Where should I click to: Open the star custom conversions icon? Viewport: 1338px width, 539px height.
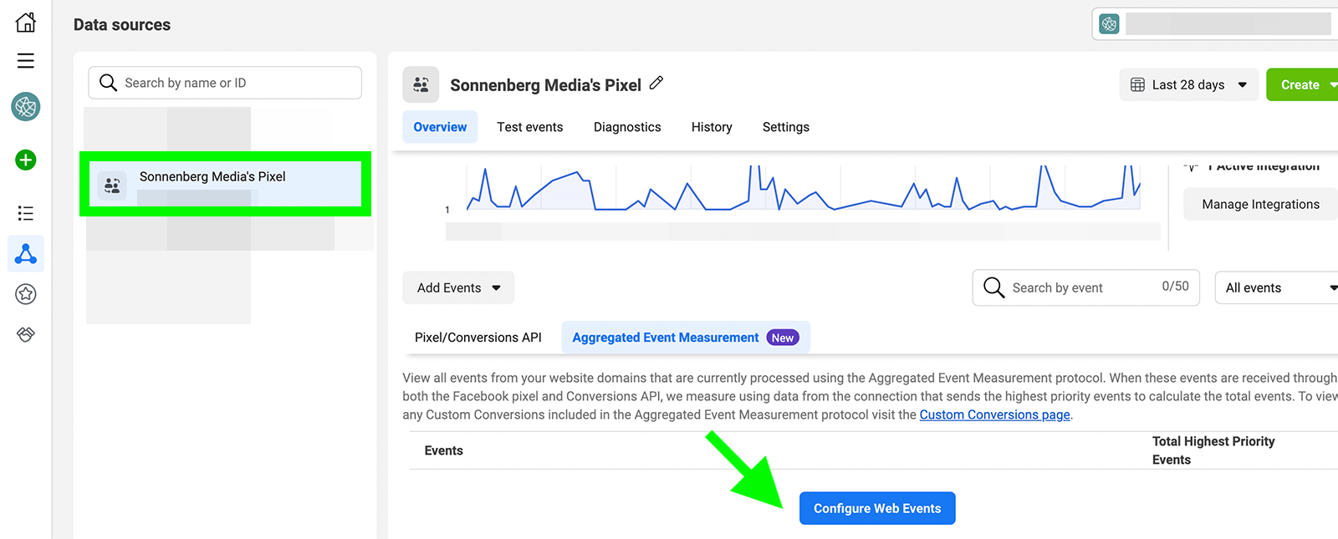(26, 293)
